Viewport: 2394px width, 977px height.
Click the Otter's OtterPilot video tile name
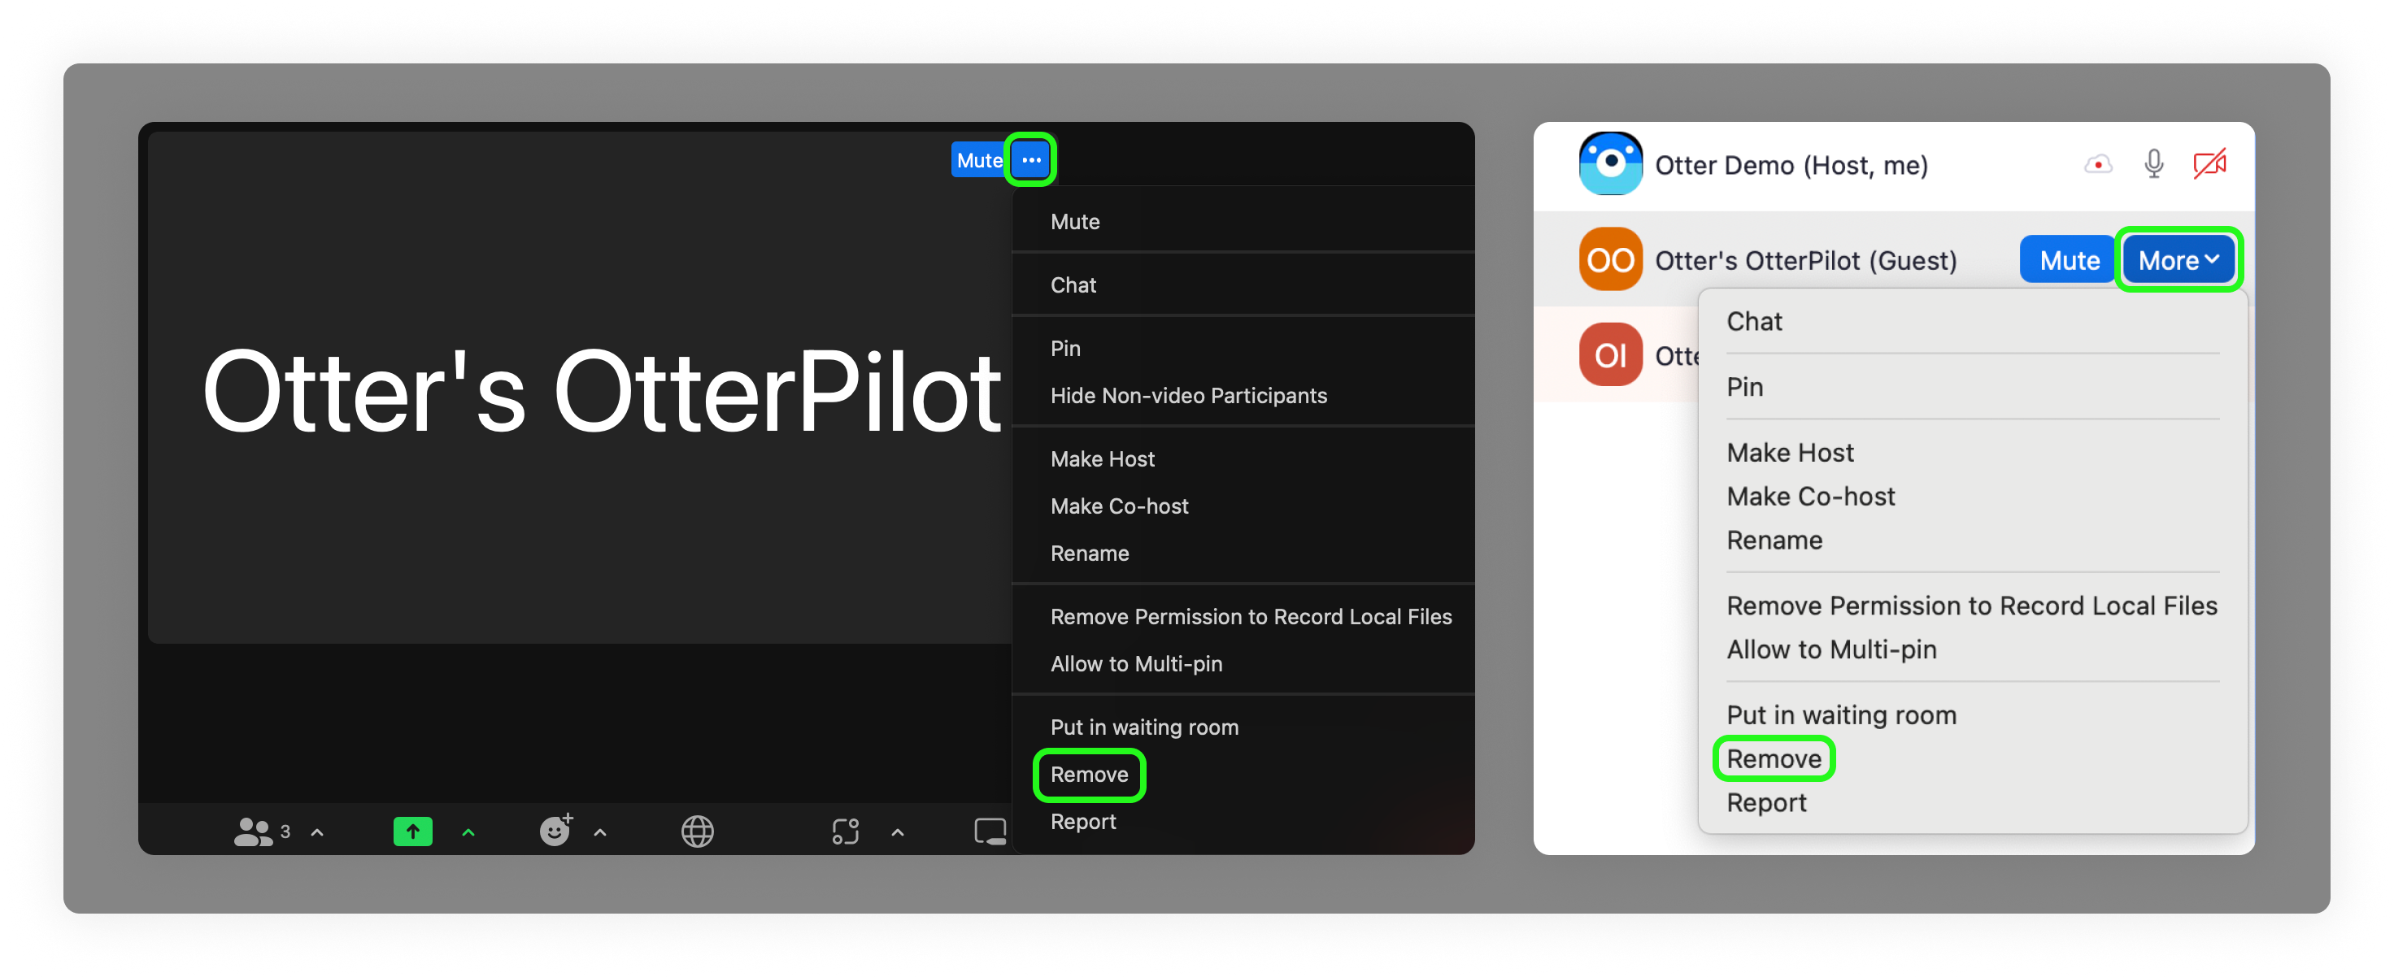601,390
